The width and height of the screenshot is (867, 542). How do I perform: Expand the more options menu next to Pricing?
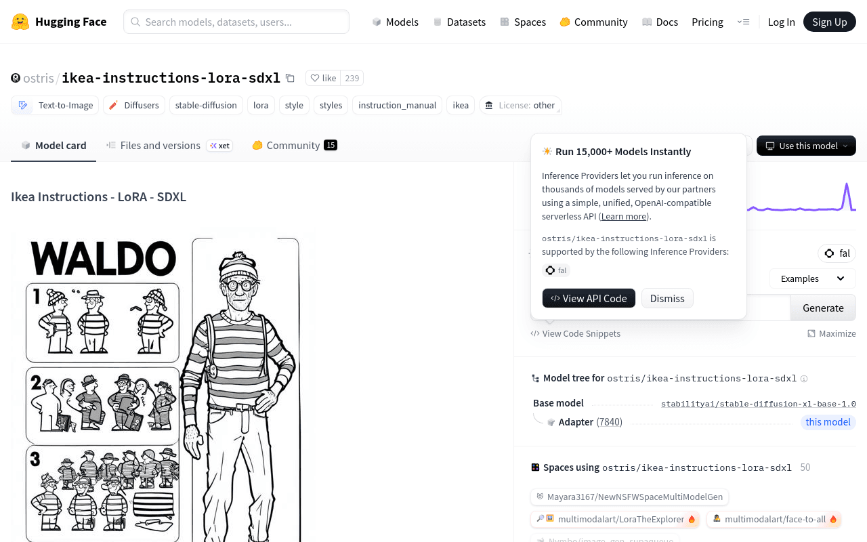pos(743,22)
